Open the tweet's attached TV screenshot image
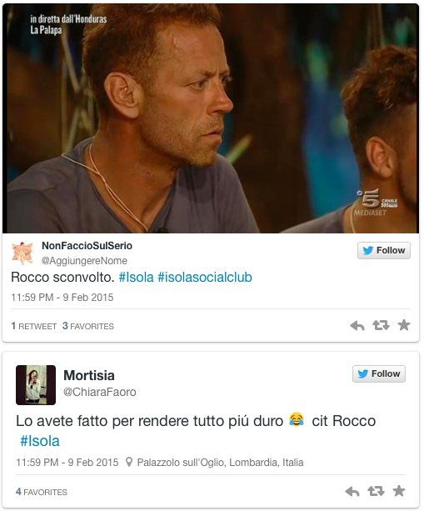 click(211, 118)
